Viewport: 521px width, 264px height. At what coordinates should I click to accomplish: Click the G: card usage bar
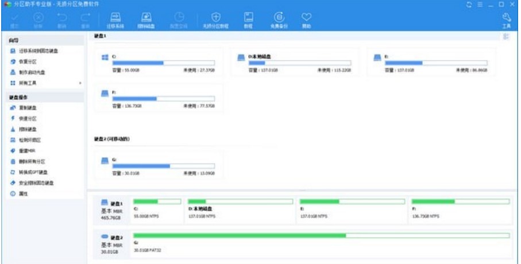pyautogui.click(x=164, y=166)
